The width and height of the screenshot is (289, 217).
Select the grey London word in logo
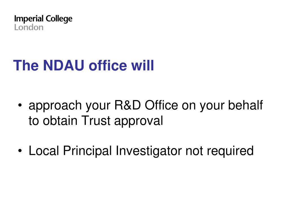pyautogui.click(x=29, y=27)
